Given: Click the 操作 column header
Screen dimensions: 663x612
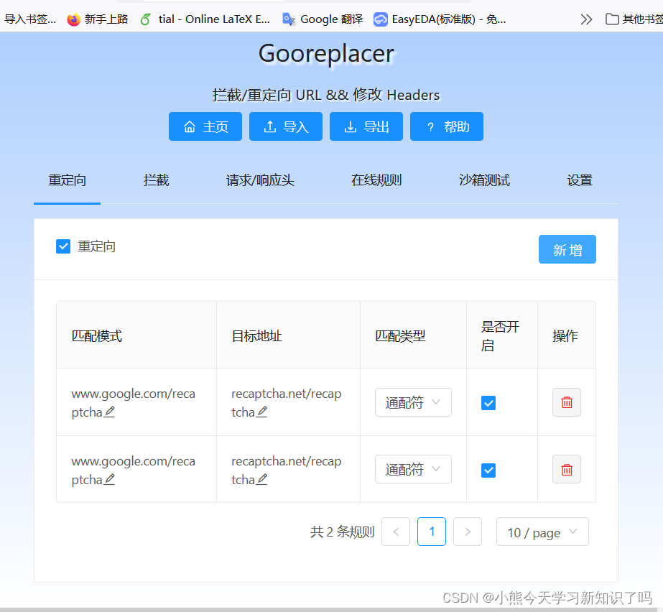Looking at the screenshot, I should point(565,336).
